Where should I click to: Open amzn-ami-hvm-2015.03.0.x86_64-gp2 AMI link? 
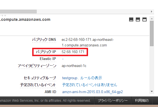pyautogui.click(x=92, y=92)
